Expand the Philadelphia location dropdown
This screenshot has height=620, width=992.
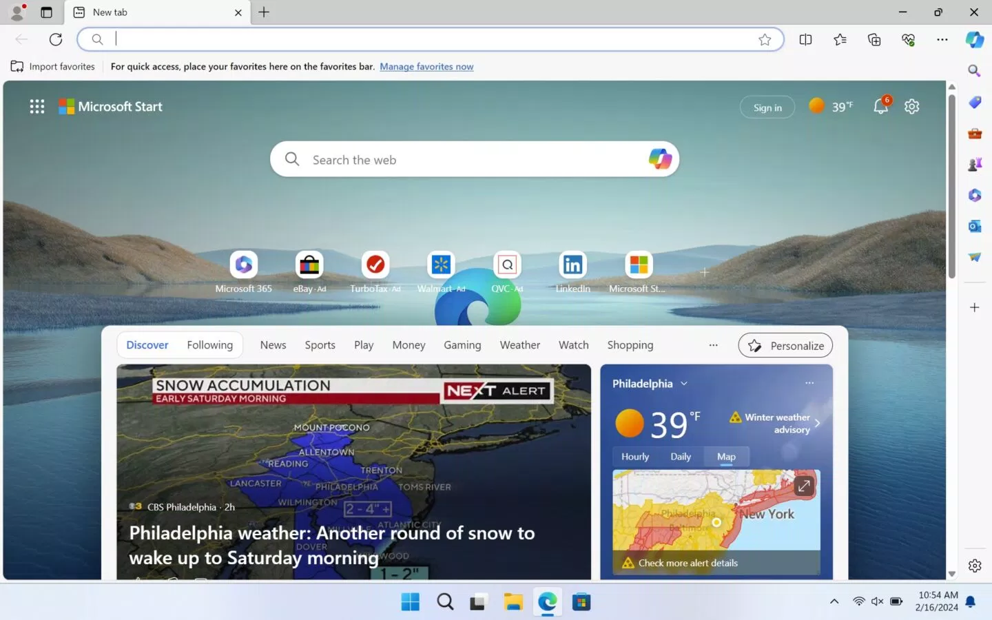(684, 384)
